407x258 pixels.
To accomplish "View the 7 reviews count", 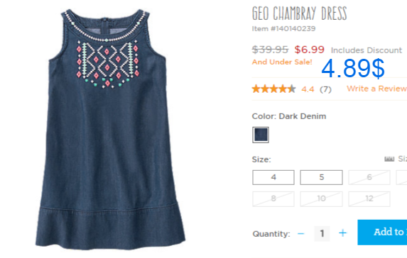I will [x=325, y=89].
